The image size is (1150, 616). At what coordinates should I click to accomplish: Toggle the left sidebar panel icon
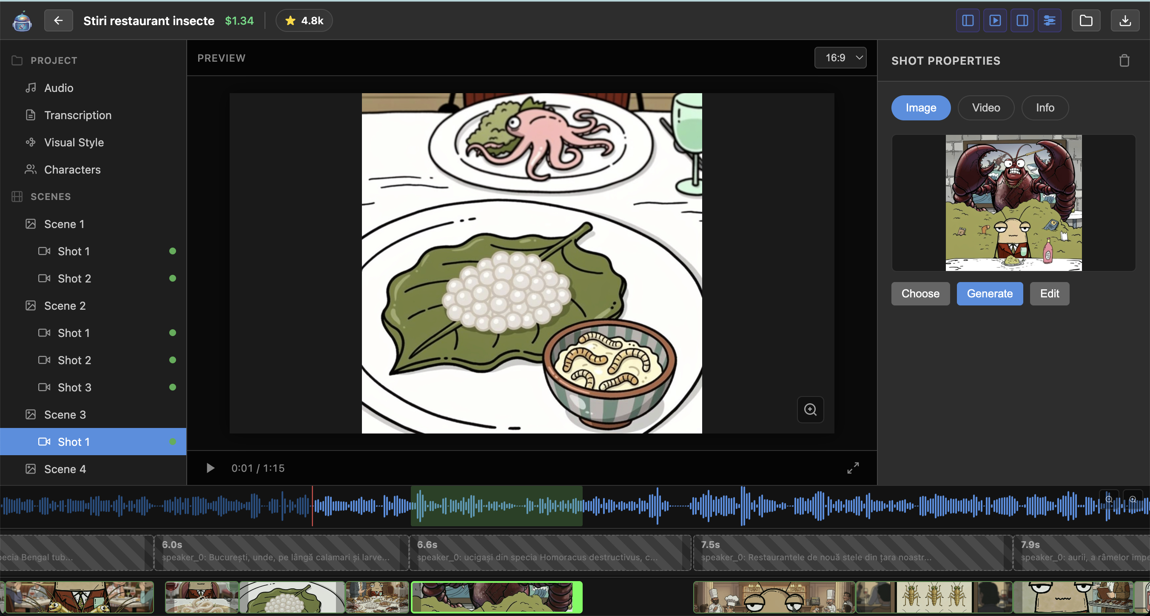[x=968, y=20]
